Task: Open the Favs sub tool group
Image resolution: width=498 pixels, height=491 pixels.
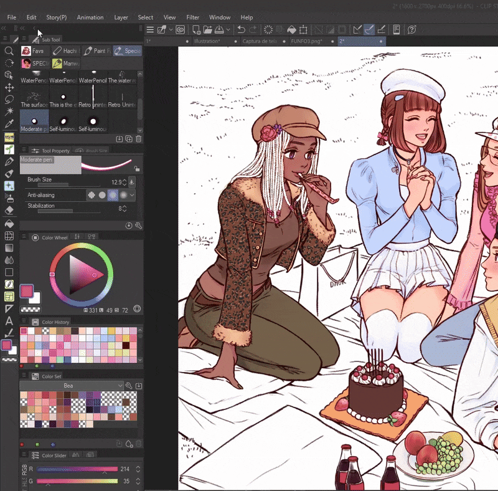Action: 34,50
